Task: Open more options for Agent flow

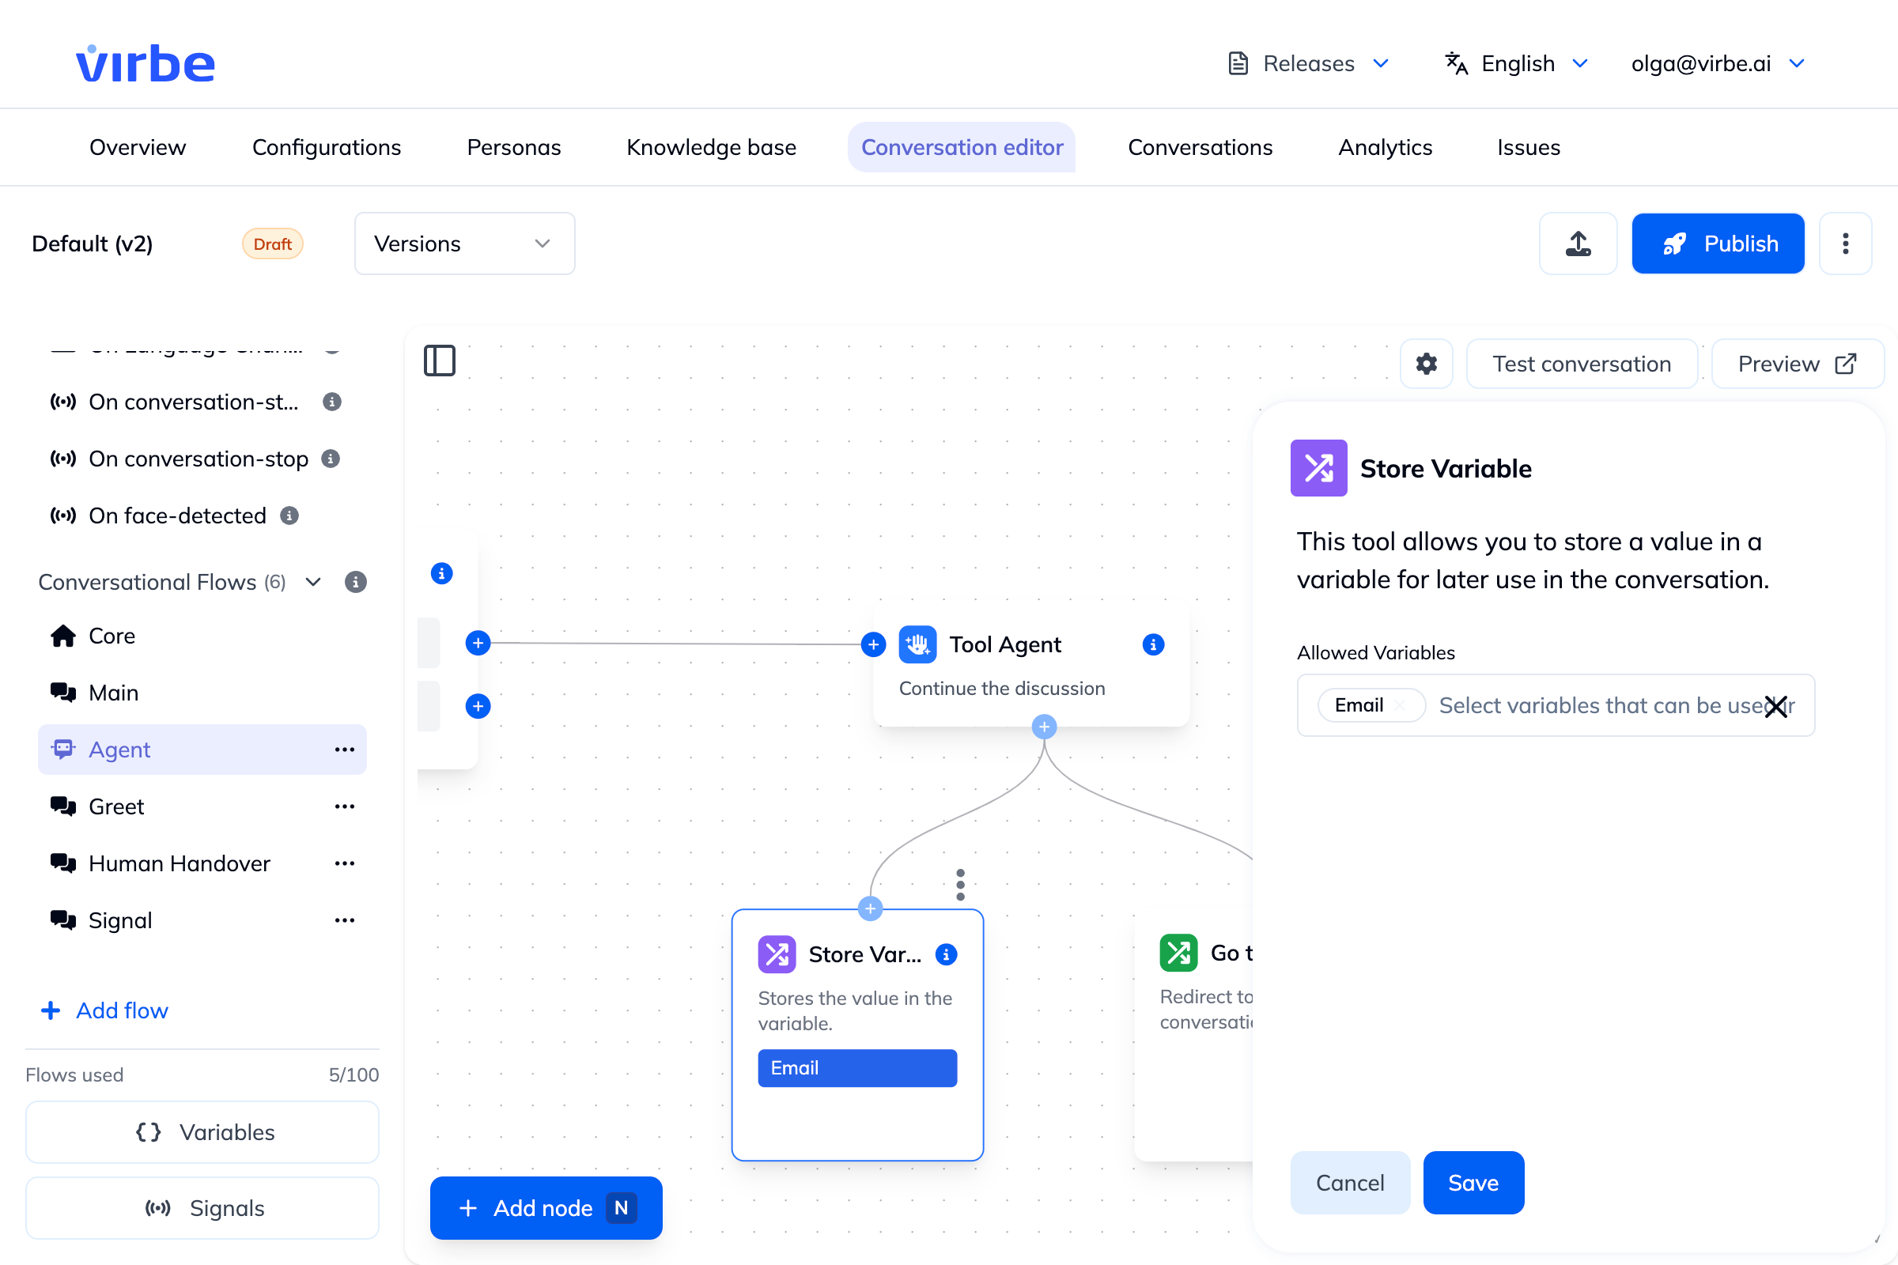Action: (x=345, y=750)
